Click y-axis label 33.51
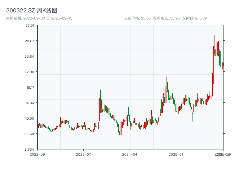The image size is (248, 186). pos(30,25)
